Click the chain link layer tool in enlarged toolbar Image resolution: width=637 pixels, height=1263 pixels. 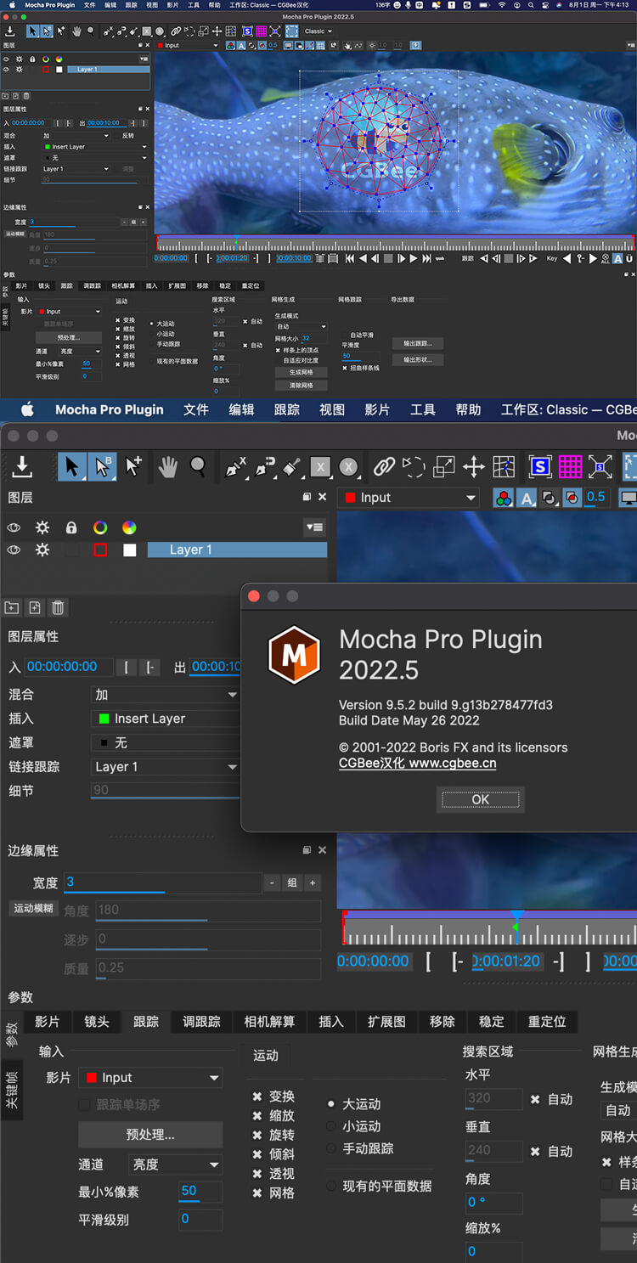pos(385,466)
